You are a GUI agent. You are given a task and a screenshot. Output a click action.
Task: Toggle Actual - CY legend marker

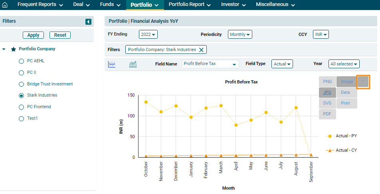click(x=330, y=150)
